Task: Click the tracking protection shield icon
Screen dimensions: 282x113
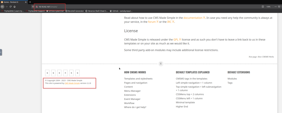Action: pos(33,6)
